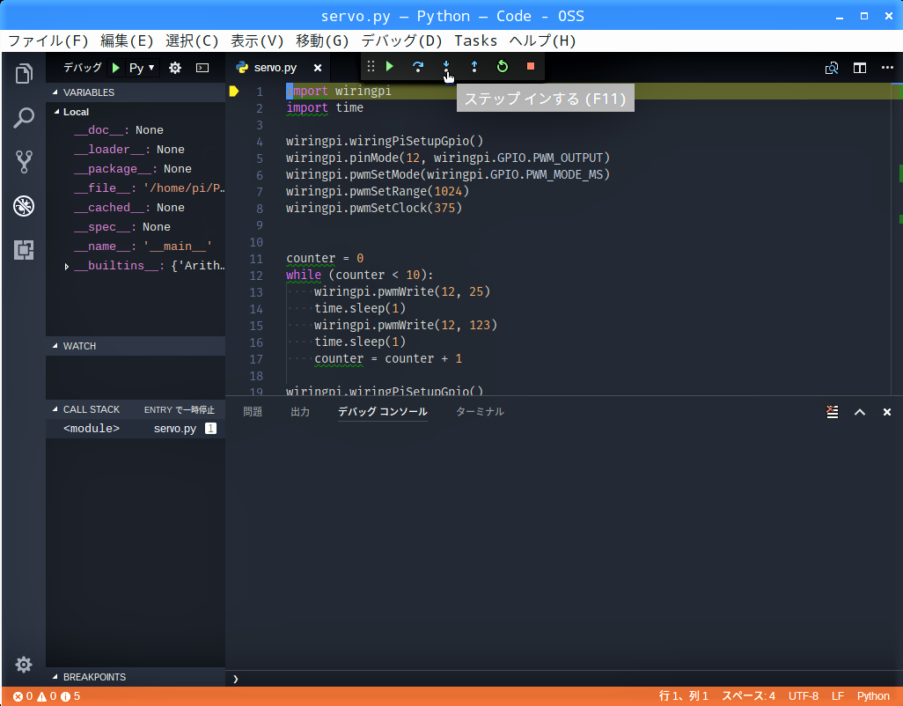Close the servo.py editor tab
903x706 pixels.
318,68
